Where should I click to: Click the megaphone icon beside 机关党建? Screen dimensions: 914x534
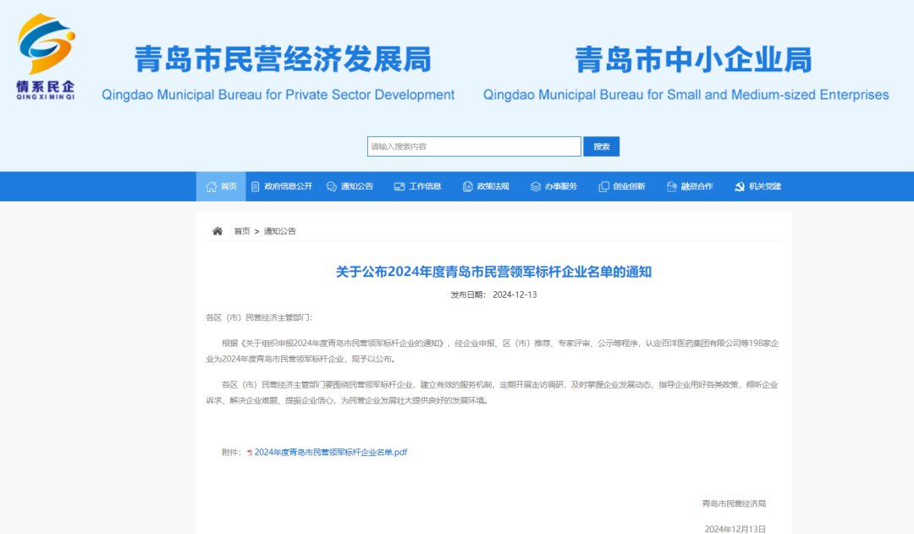[x=738, y=186]
